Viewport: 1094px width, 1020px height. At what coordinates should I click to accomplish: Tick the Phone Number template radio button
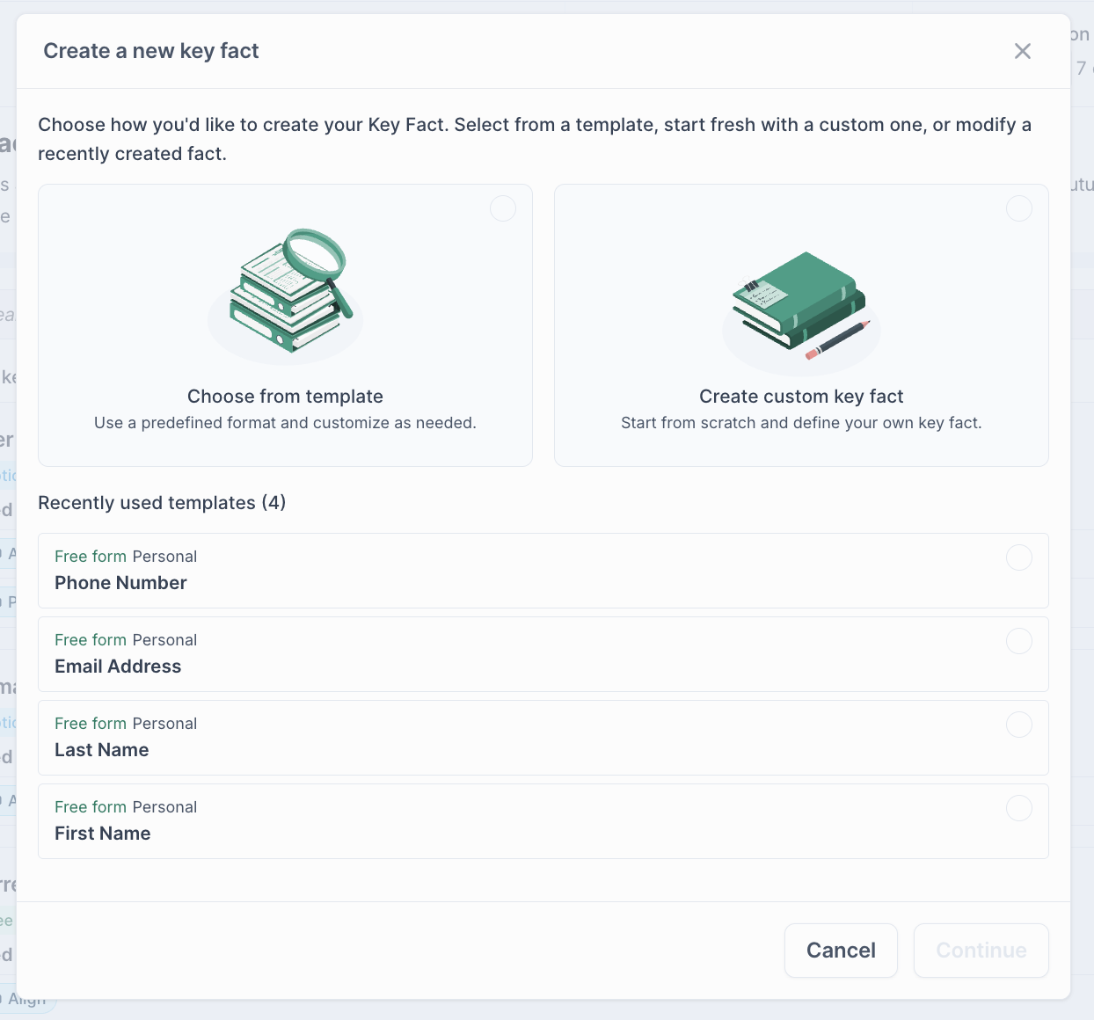coord(1019,557)
